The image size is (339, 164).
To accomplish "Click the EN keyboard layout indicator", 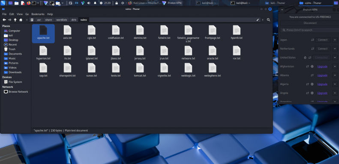I will [x=77, y=3].
